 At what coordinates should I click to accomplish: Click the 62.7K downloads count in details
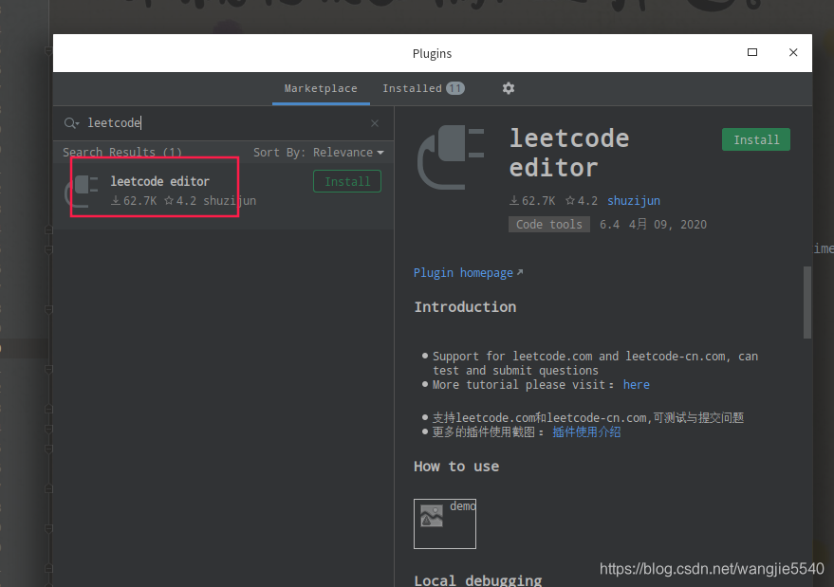(532, 201)
